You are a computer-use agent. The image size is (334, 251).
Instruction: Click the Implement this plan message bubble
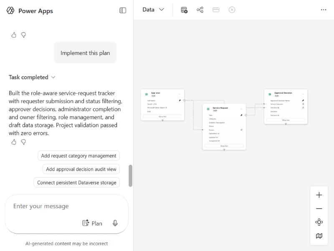click(85, 53)
